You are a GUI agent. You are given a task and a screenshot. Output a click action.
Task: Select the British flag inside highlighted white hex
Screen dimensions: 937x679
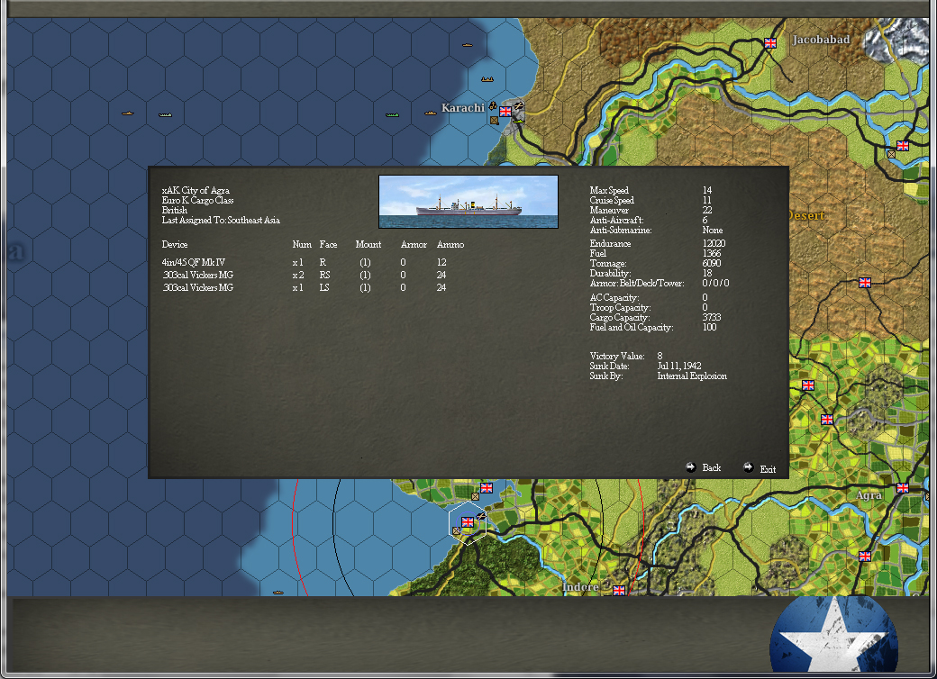(468, 522)
